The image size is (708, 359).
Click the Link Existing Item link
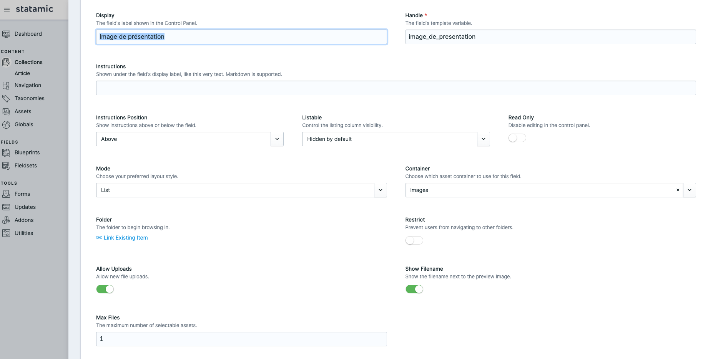[x=126, y=238]
